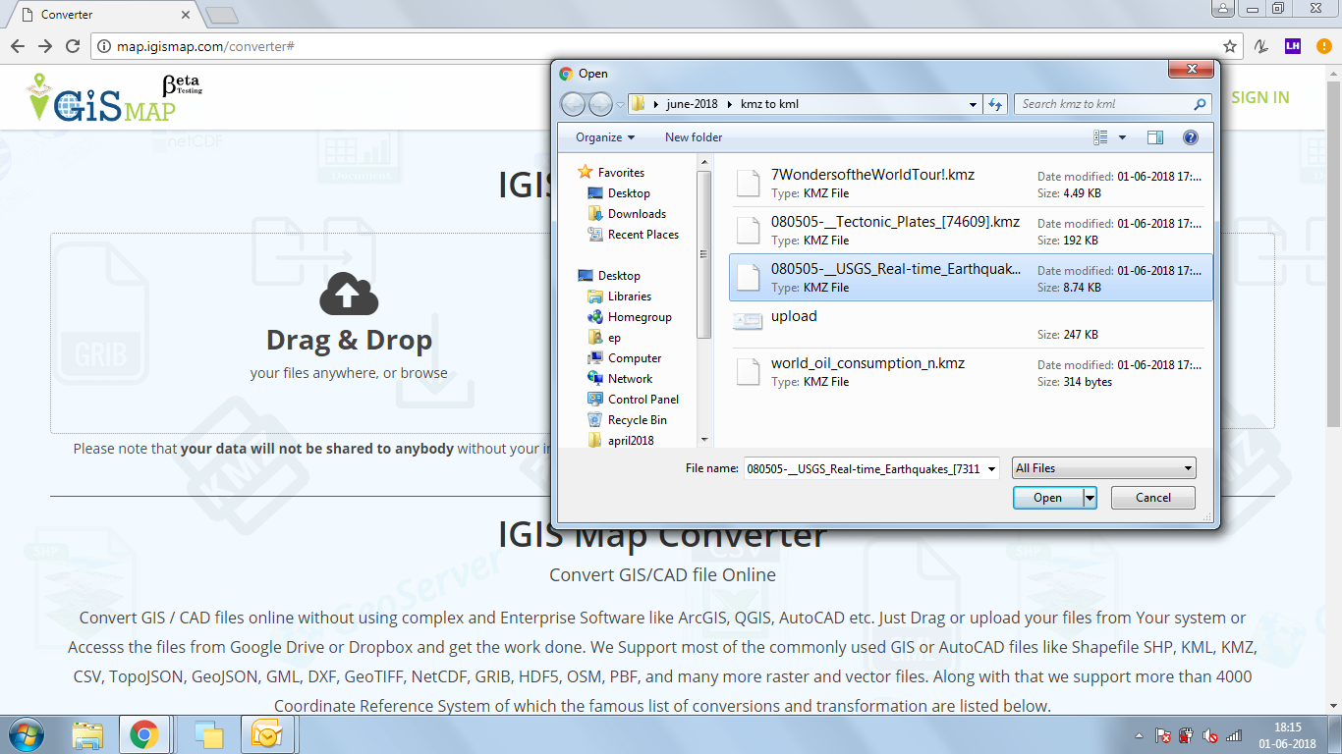
Task: Open dialog help icon
Action: pyautogui.click(x=1191, y=137)
